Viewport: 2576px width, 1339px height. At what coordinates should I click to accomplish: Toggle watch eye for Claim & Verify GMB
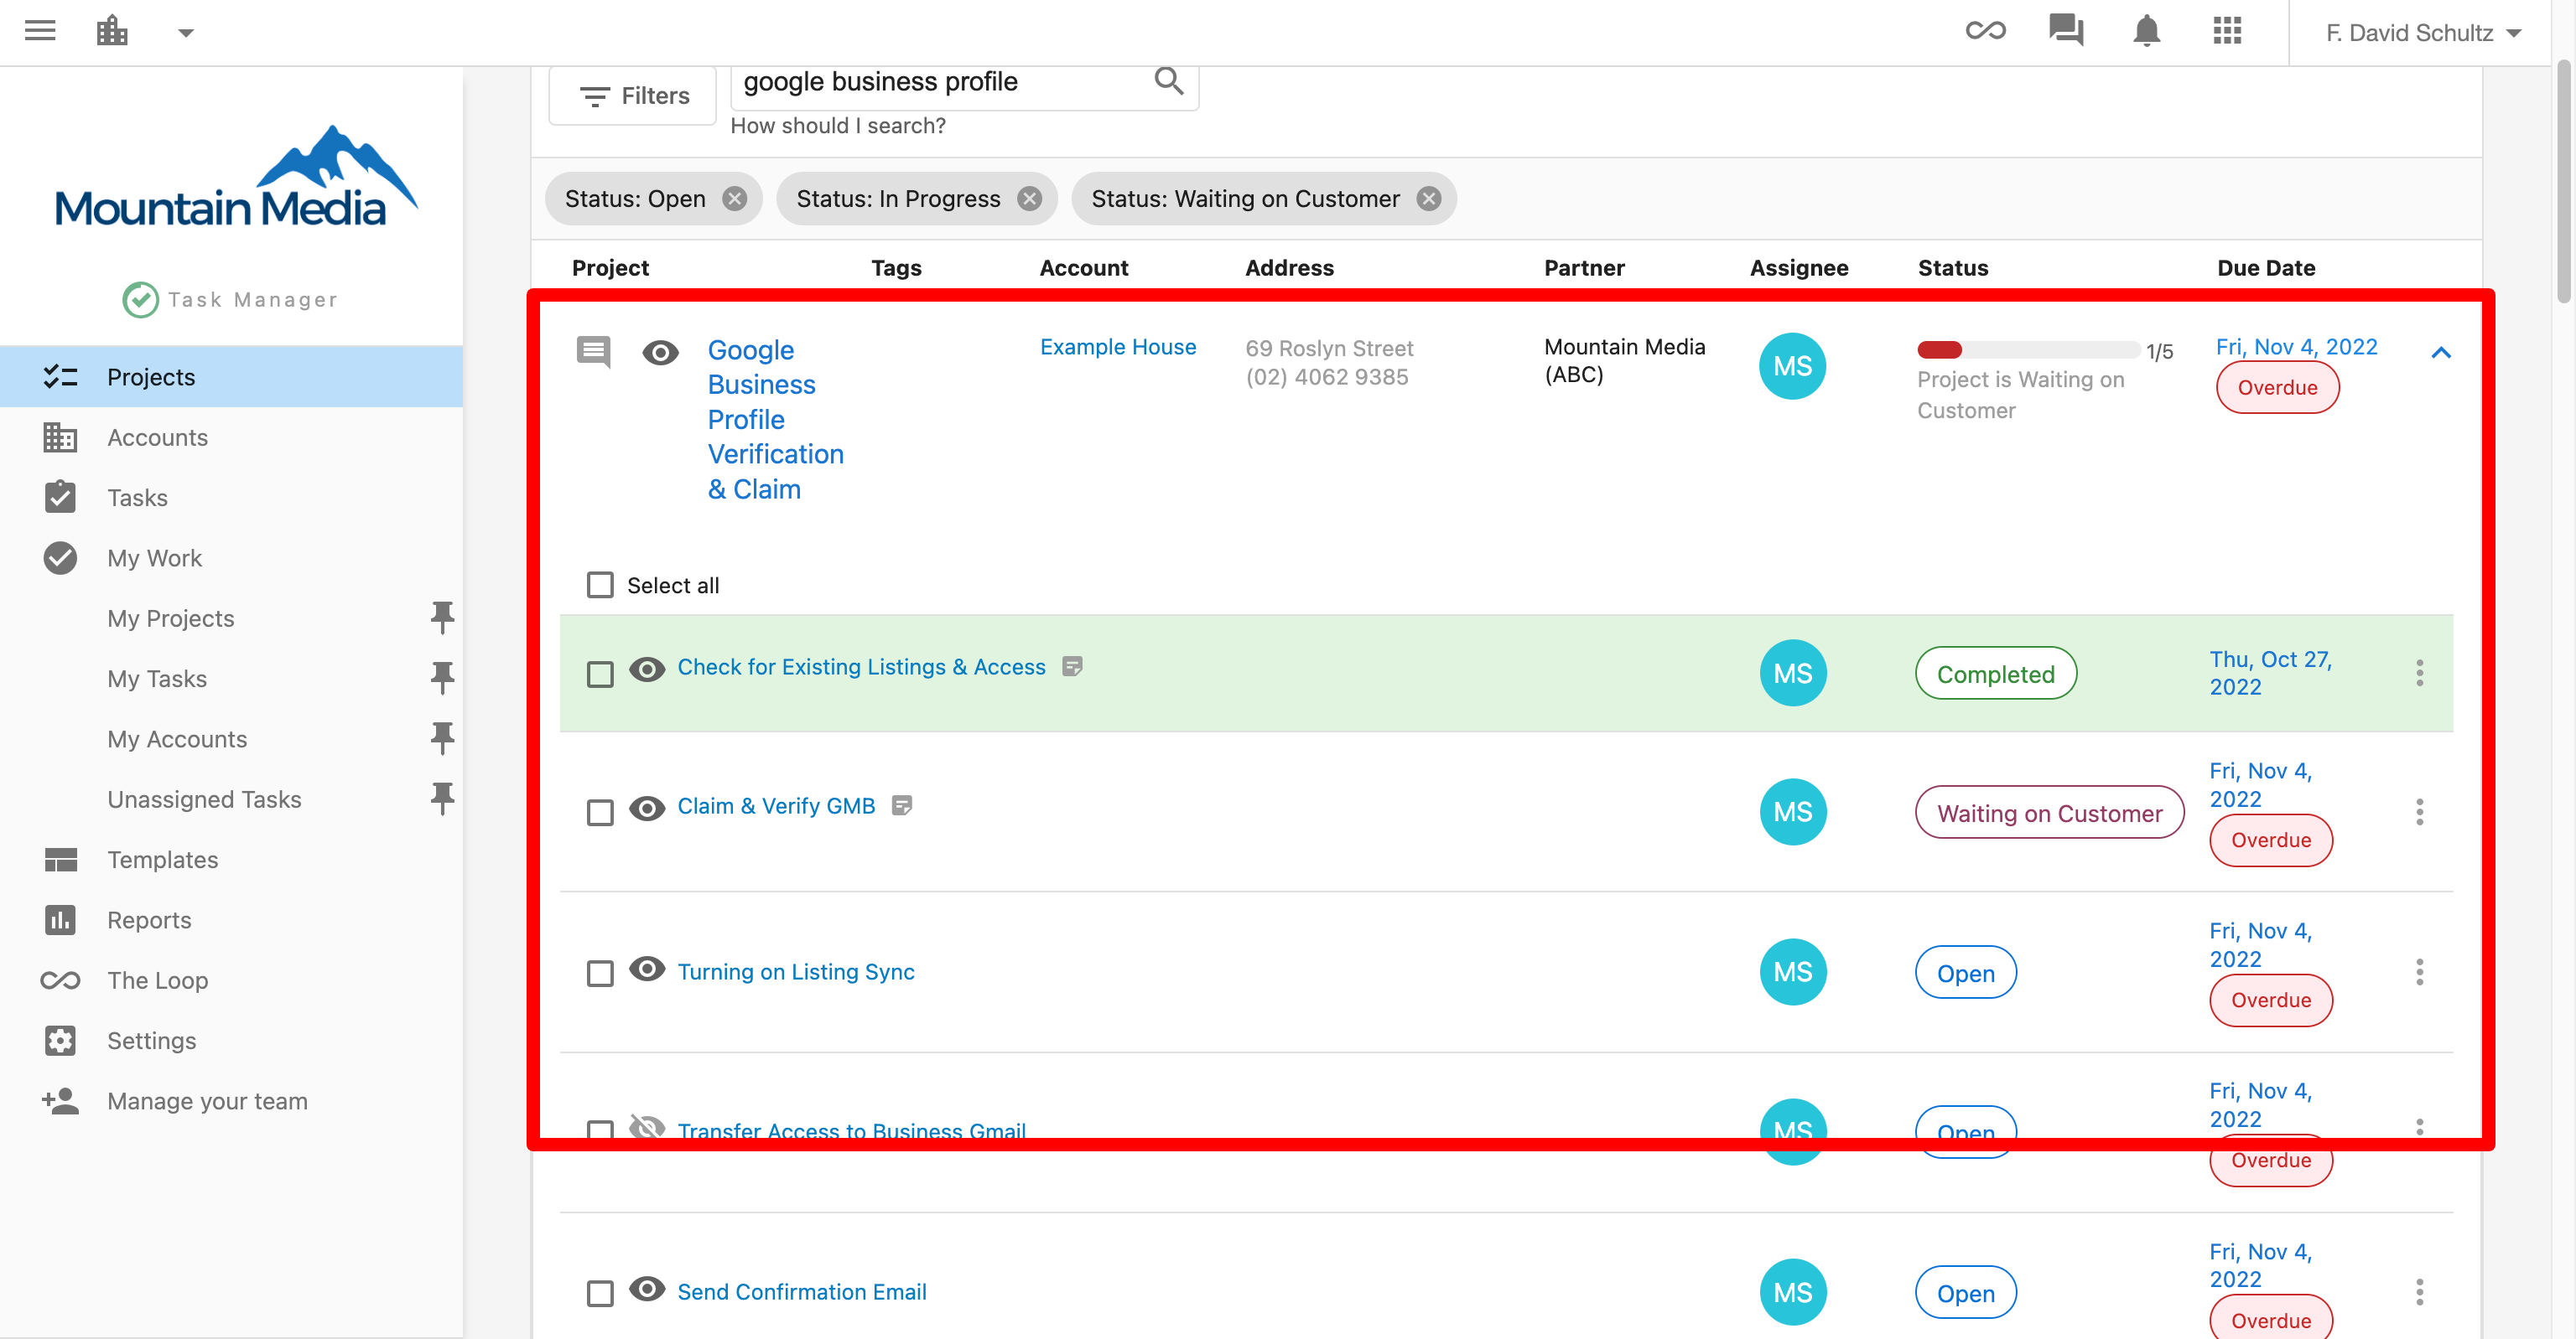647,808
